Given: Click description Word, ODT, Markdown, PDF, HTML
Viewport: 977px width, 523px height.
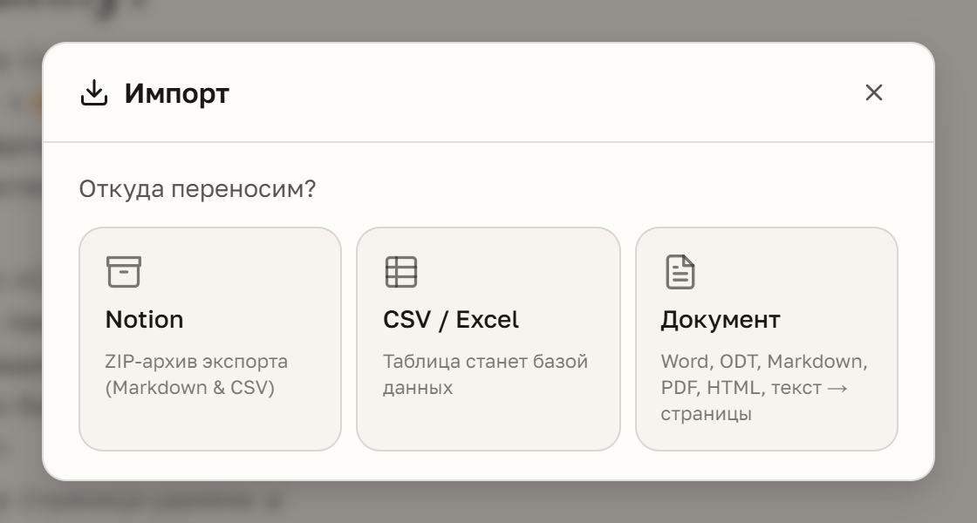Looking at the screenshot, I should 764,387.
